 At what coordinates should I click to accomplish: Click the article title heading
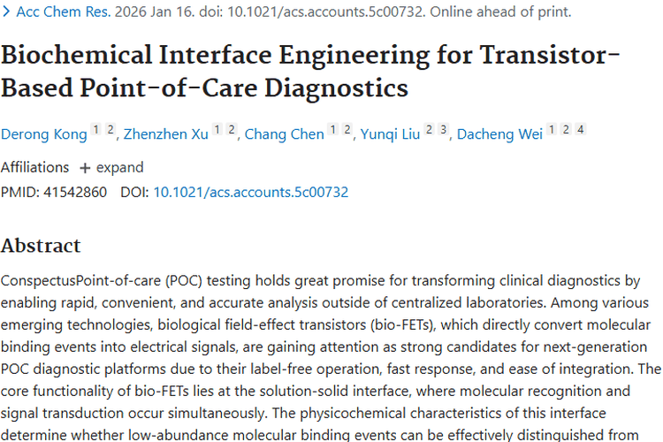click(x=310, y=72)
